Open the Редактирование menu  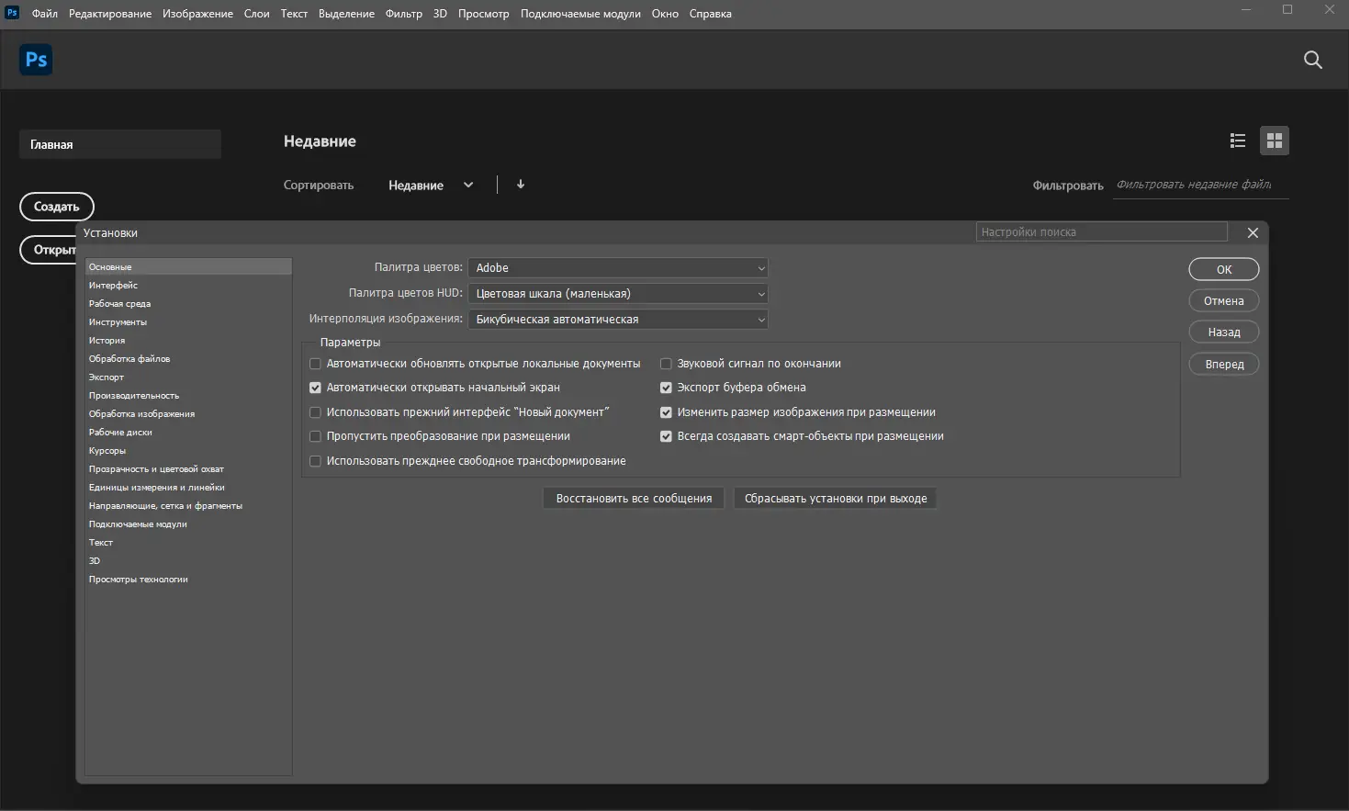(110, 14)
